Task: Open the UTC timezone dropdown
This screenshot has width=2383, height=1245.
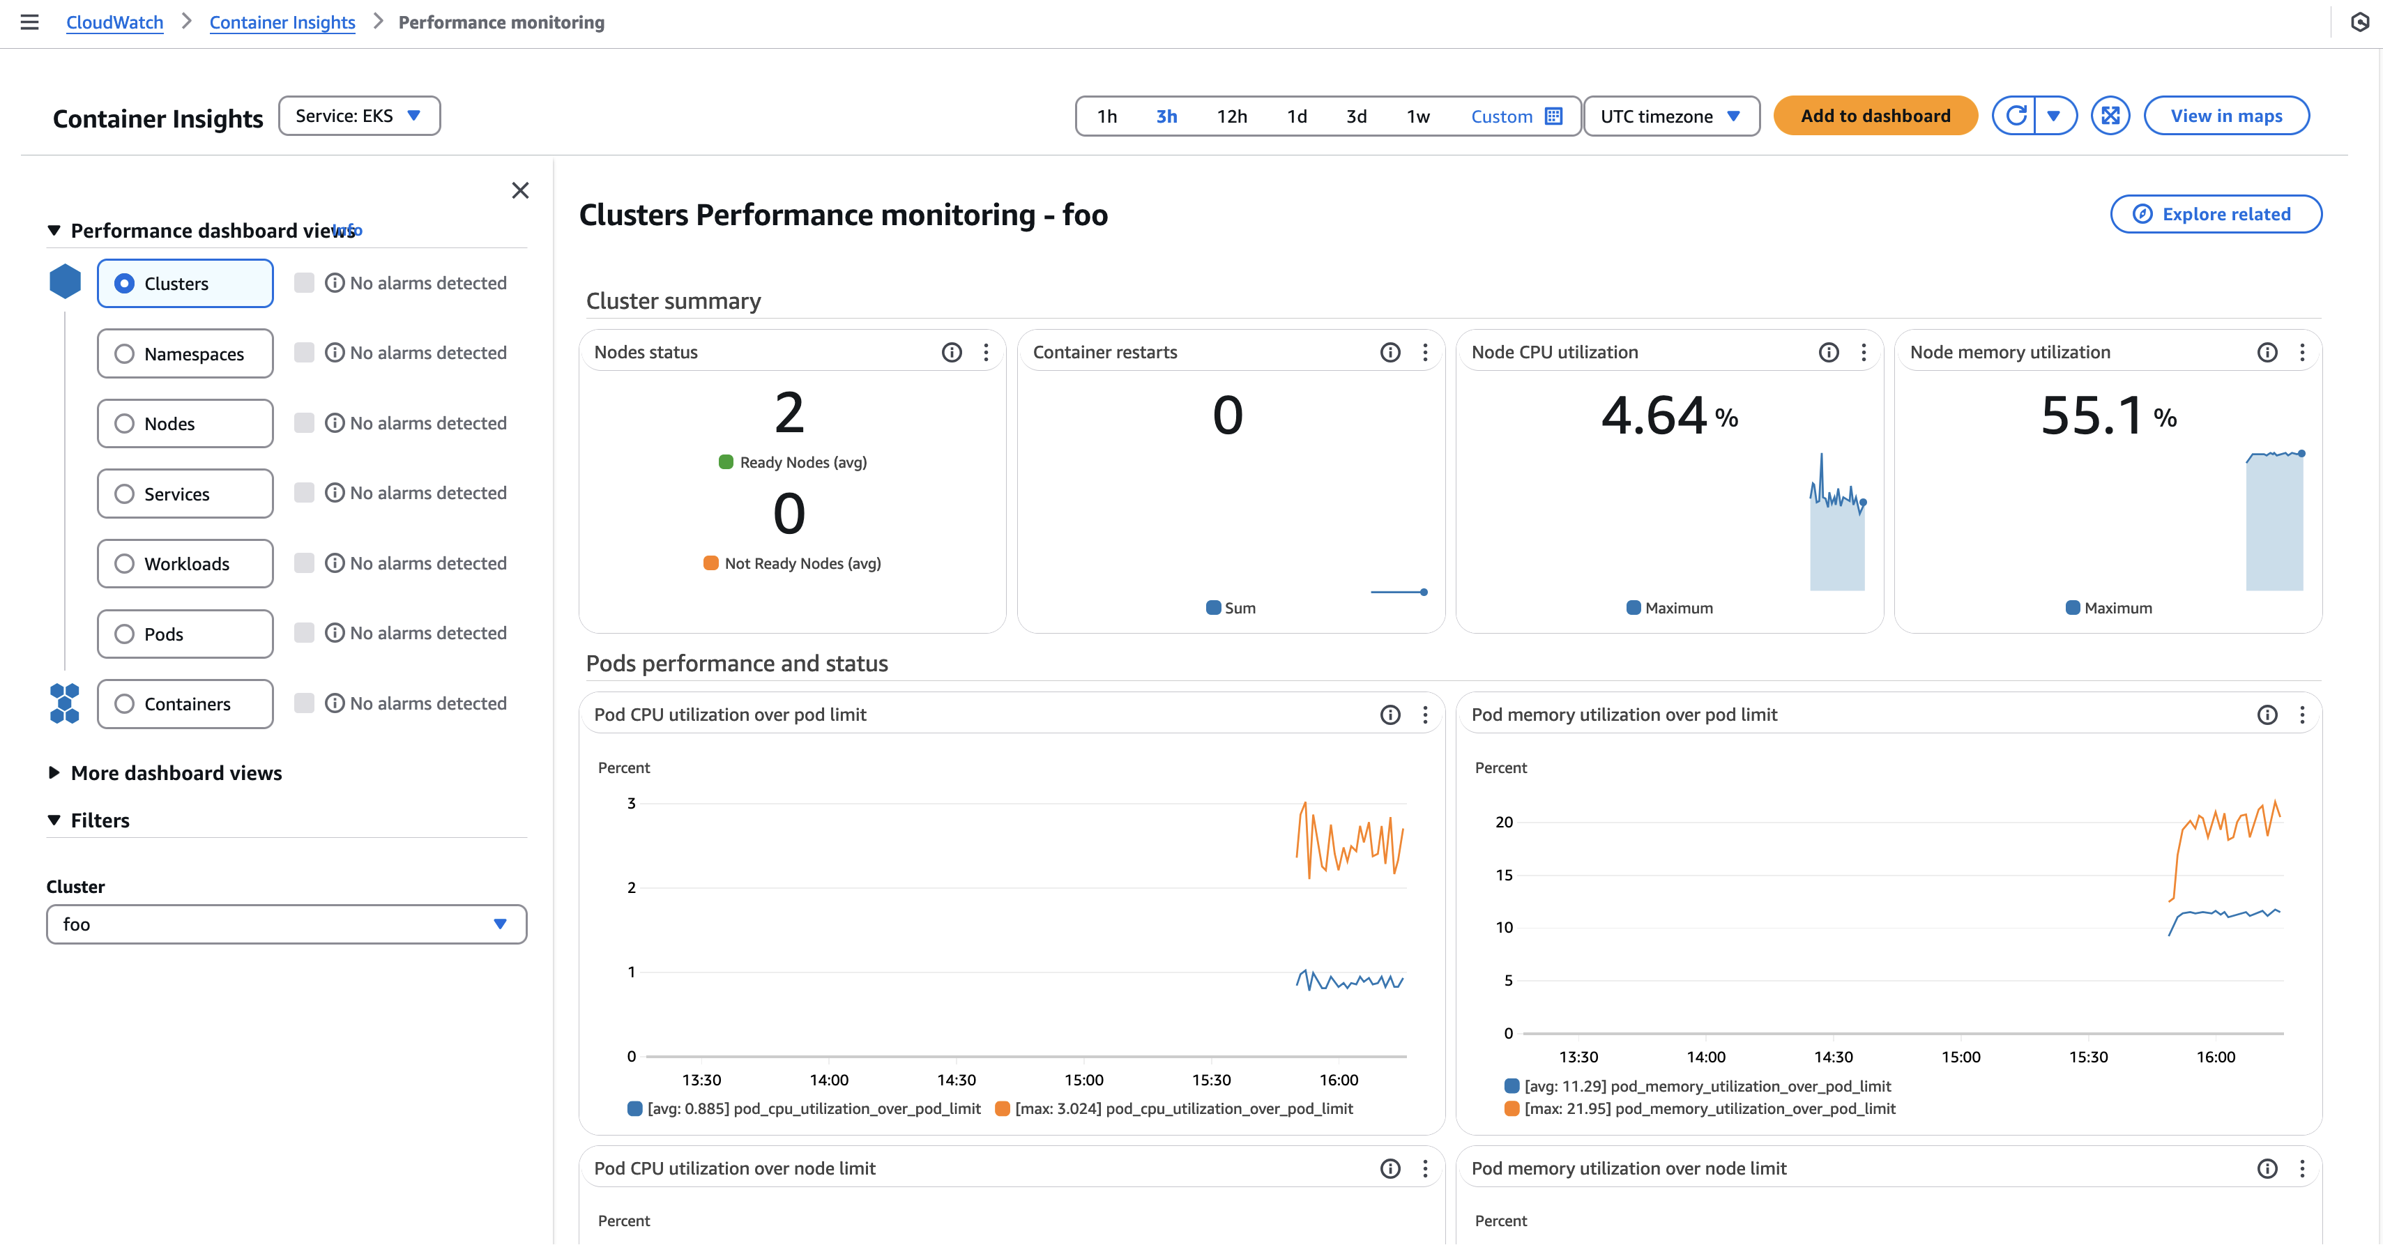Action: click(1670, 116)
